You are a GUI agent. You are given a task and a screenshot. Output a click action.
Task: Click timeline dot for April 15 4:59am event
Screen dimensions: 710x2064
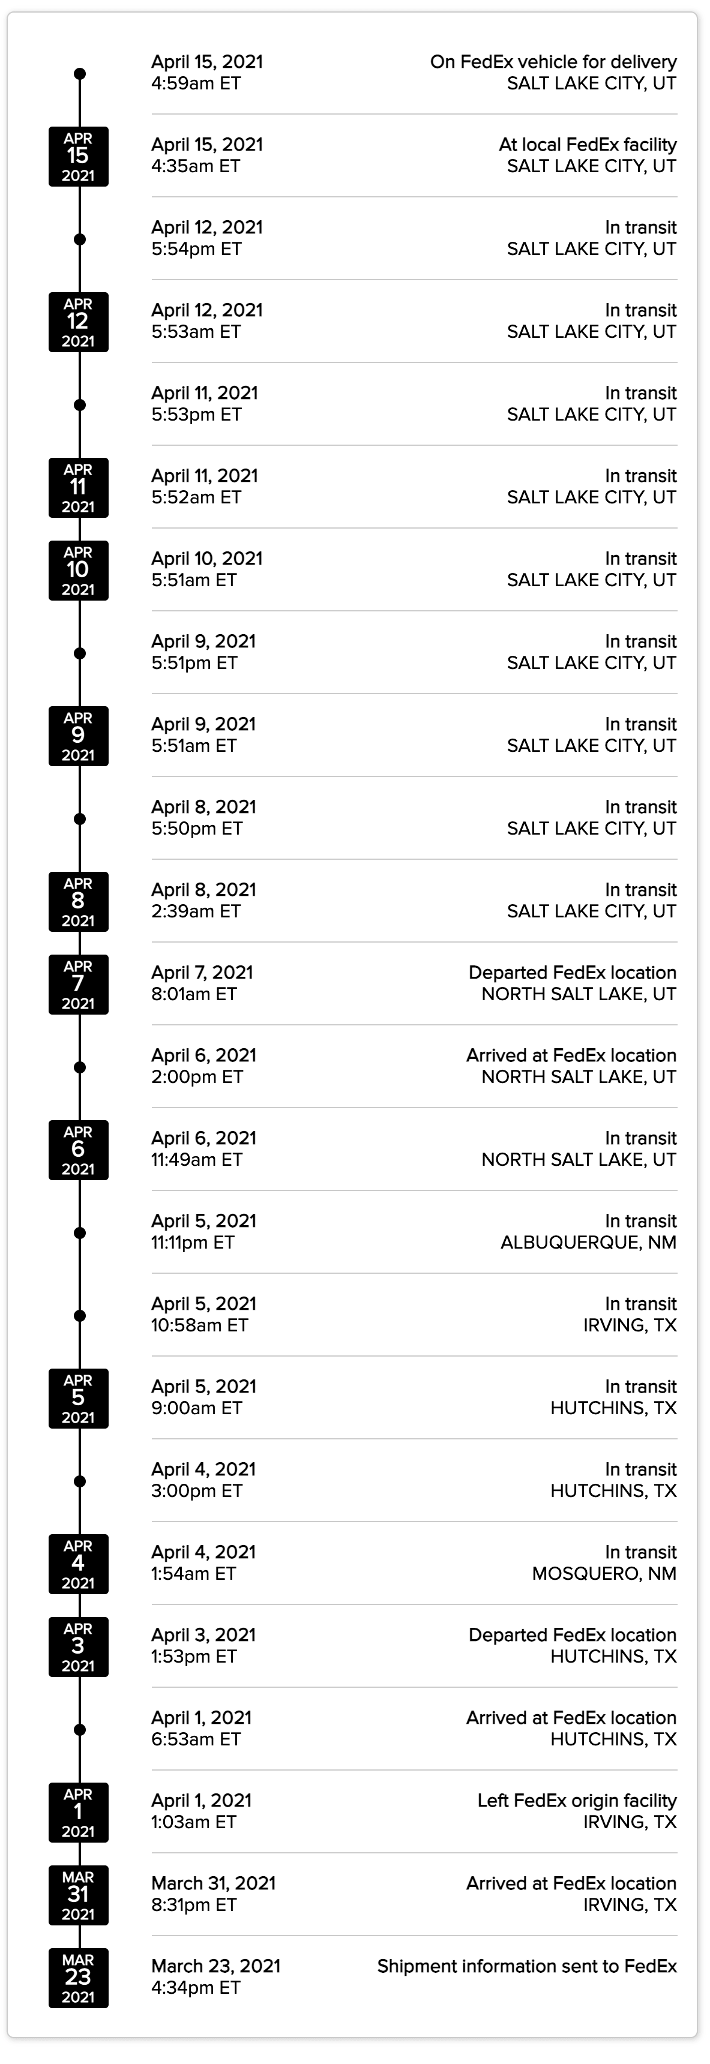point(79,74)
